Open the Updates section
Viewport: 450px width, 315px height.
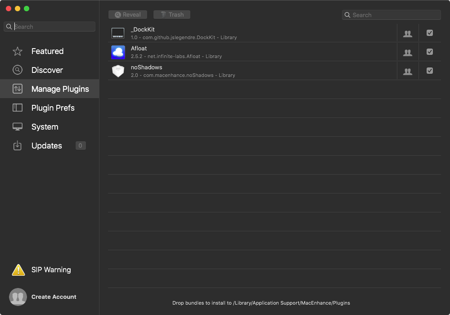click(x=49, y=146)
